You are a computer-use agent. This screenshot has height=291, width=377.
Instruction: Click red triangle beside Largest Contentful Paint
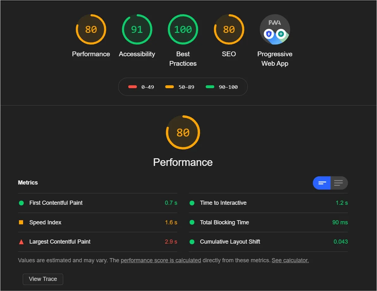click(x=21, y=242)
